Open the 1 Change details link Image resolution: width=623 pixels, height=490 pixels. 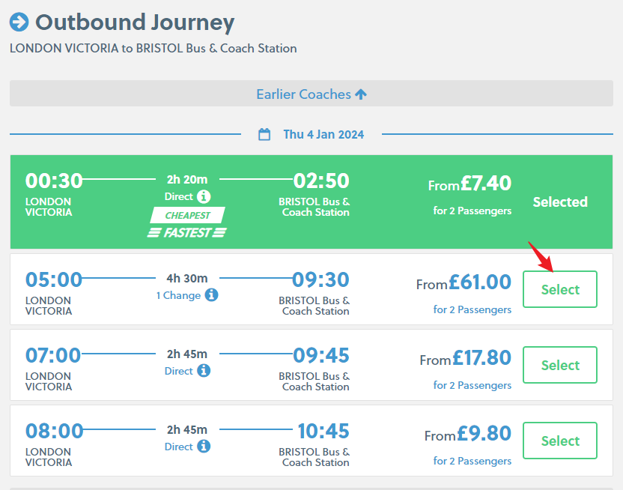point(178,295)
